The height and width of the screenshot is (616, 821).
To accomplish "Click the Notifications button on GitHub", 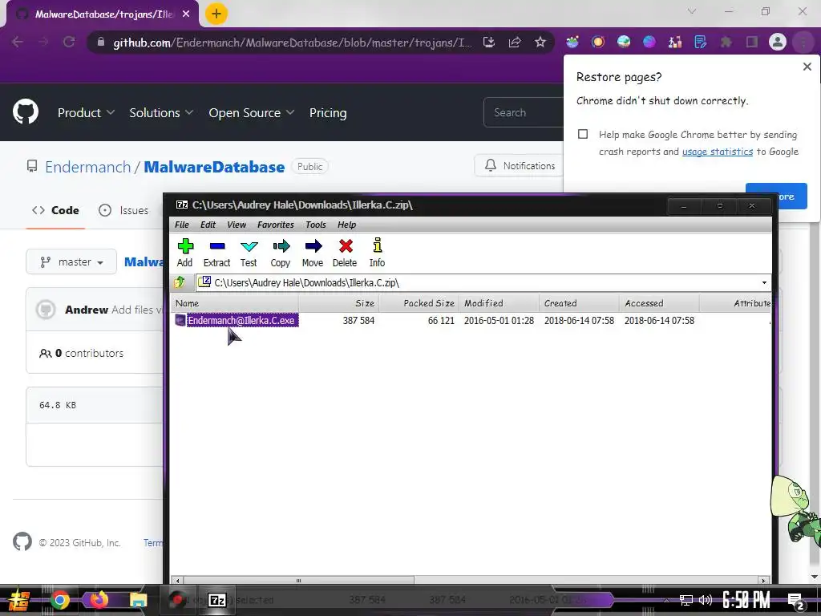I will click(x=519, y=165).
